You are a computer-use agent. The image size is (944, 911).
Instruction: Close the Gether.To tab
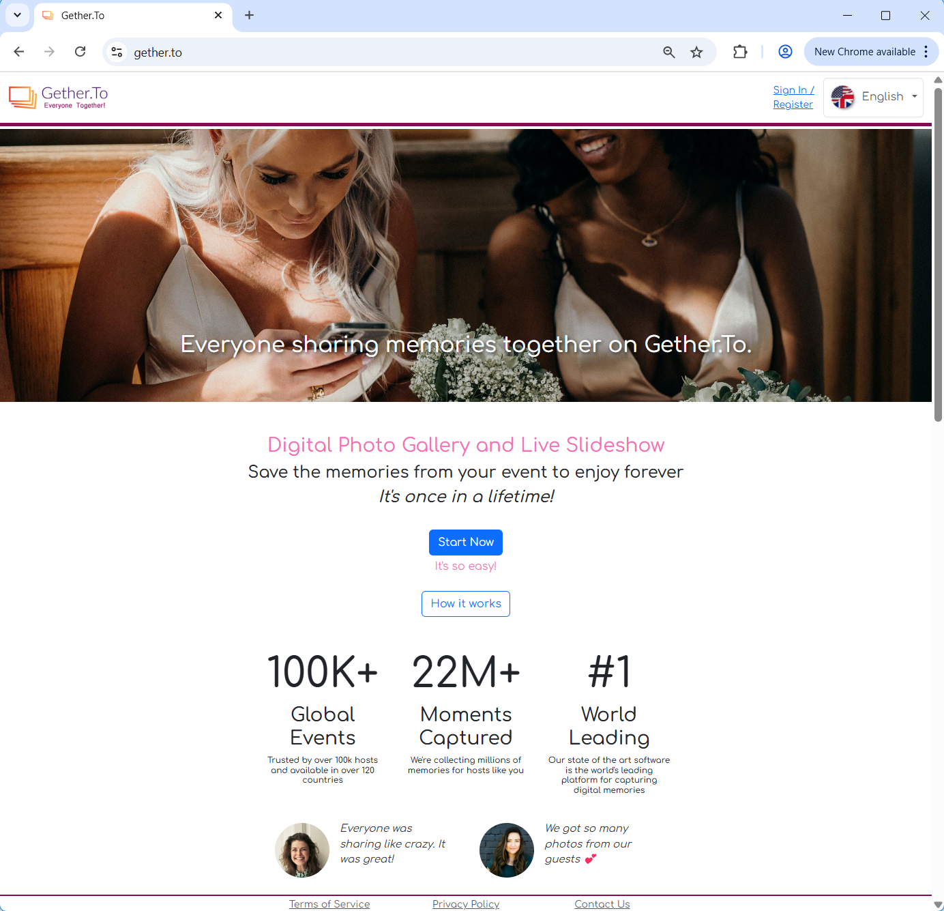click(x=218, y=15)
